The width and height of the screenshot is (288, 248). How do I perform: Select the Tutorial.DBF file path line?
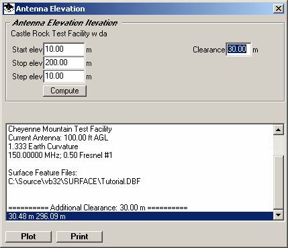(140, 181)
